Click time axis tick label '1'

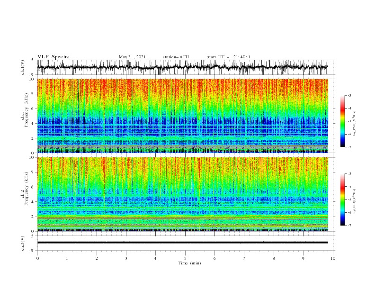click(67, 258)
